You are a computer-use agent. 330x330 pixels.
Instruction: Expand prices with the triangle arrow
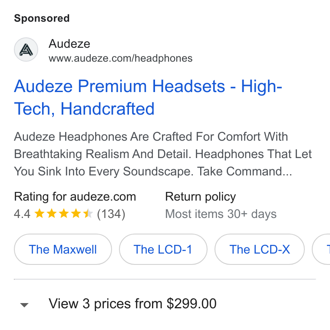24,305
